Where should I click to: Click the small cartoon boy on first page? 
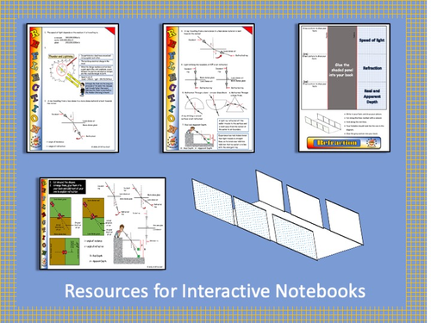(83, 89)
